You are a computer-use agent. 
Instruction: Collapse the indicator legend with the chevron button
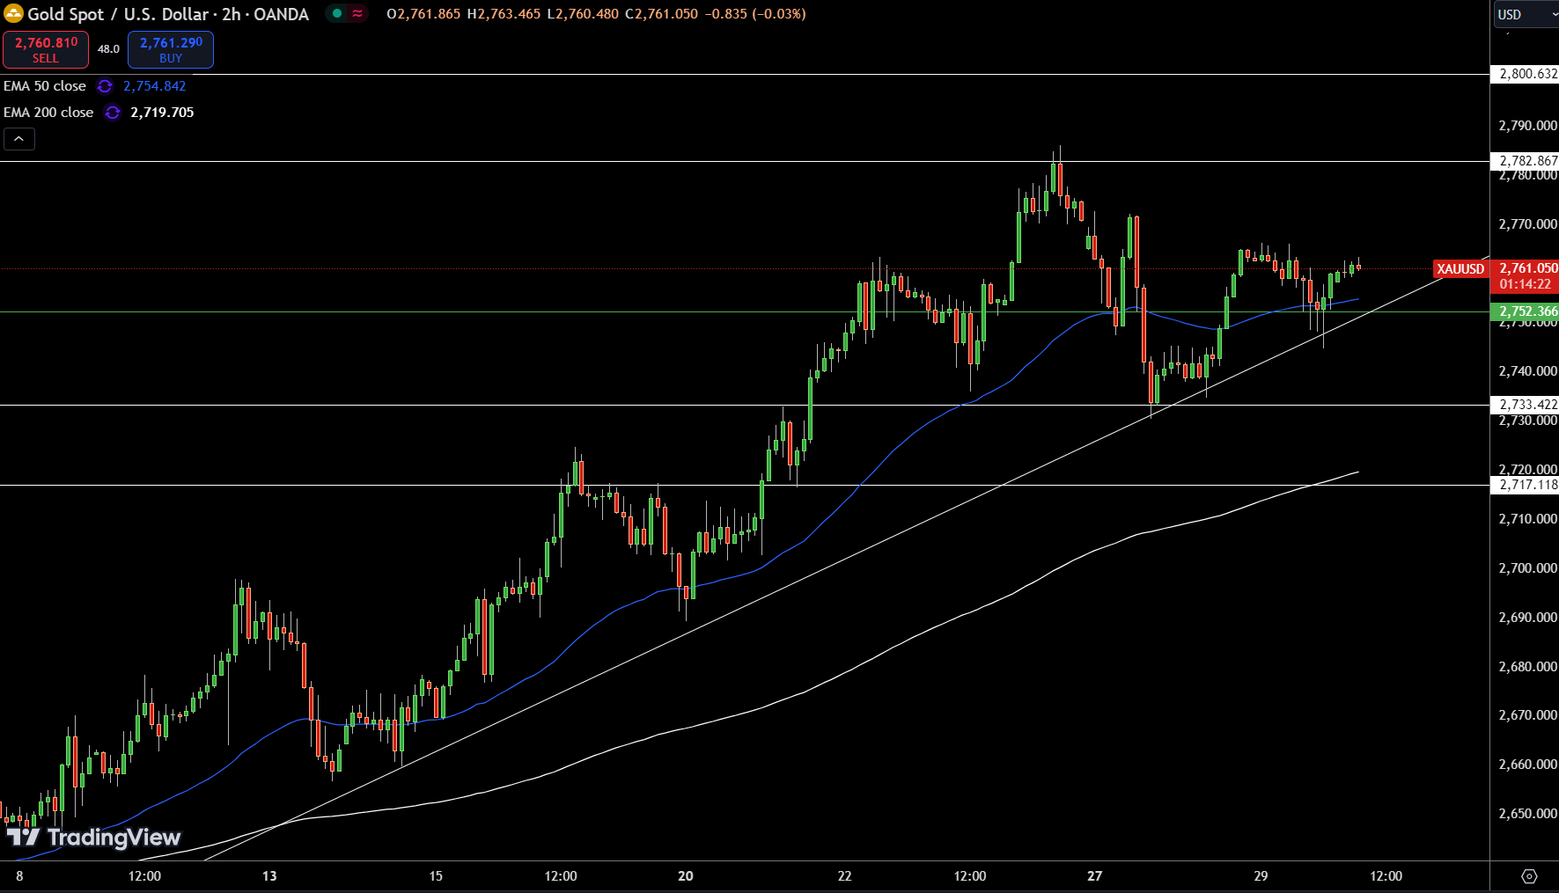19,139
